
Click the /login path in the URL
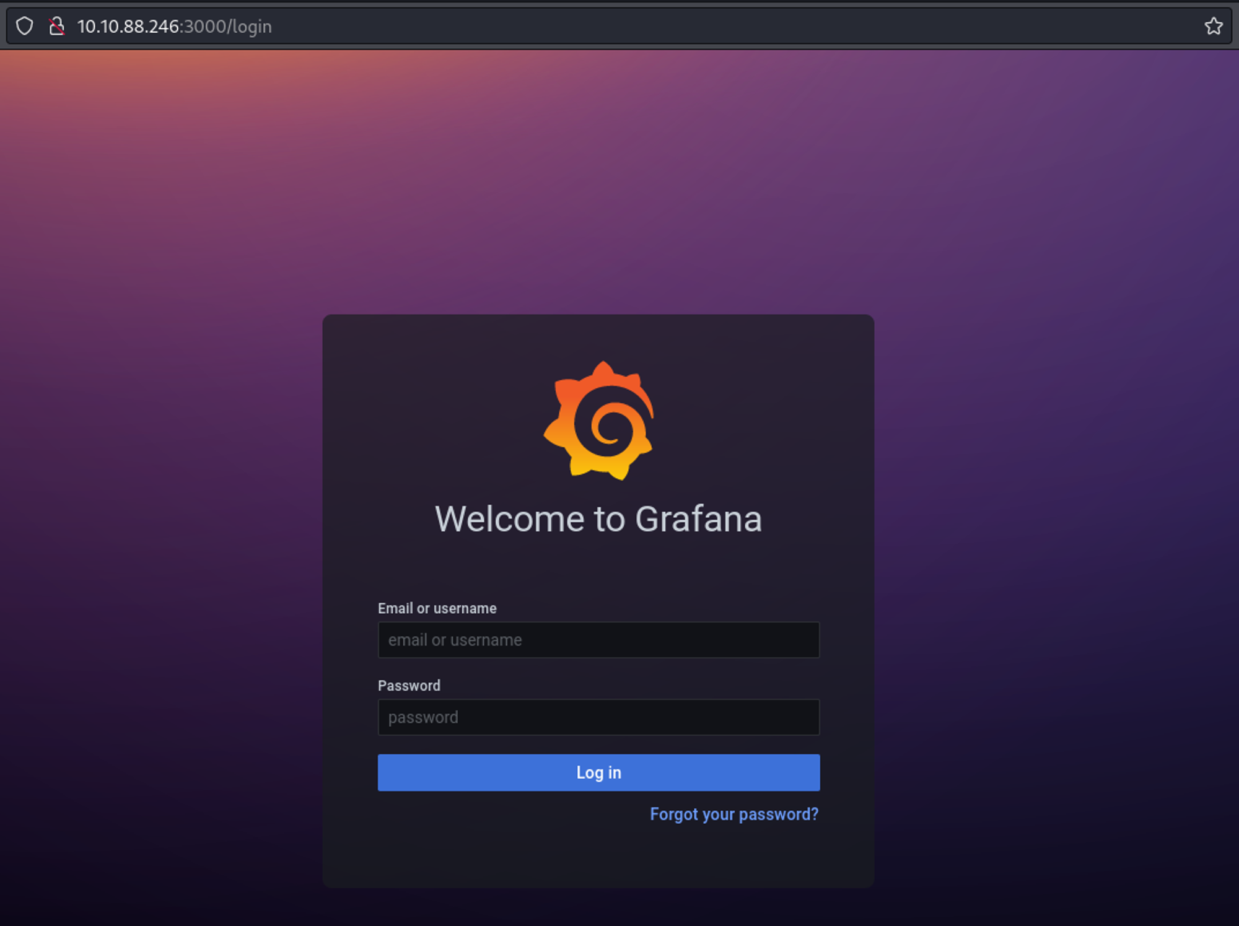click(x=250, y=27)
